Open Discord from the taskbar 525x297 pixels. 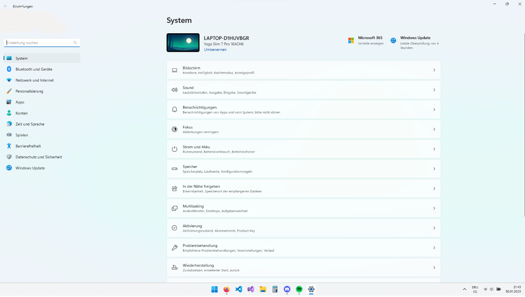pos(287,289)
